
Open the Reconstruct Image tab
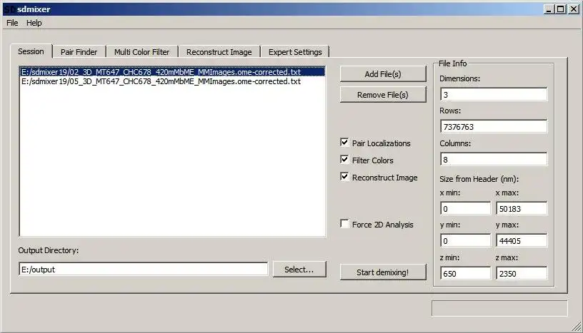pyautogui.click(x=219, y=52)
